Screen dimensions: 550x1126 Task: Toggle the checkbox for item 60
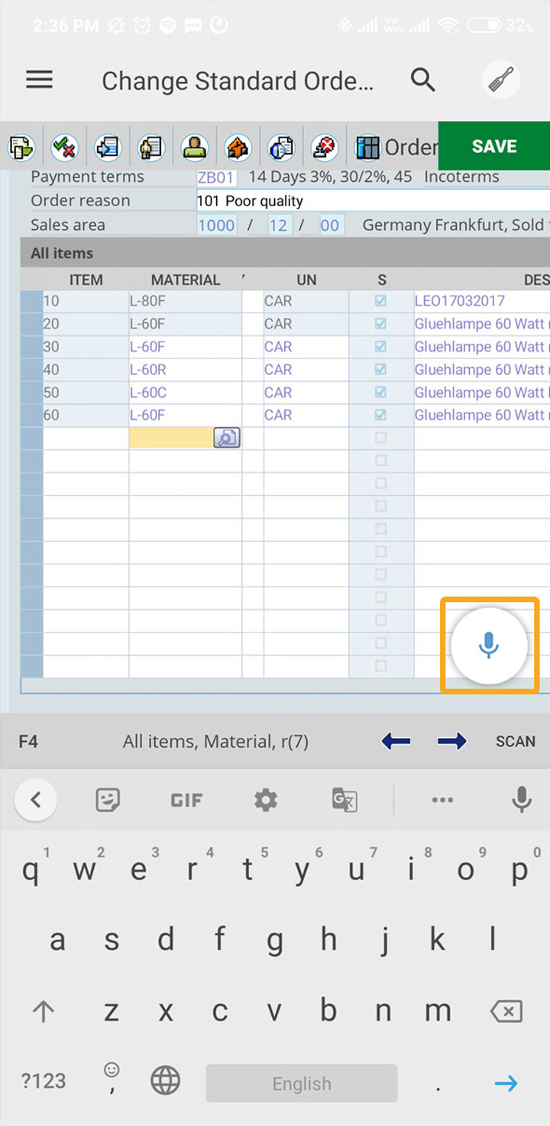tap(380, 416)
